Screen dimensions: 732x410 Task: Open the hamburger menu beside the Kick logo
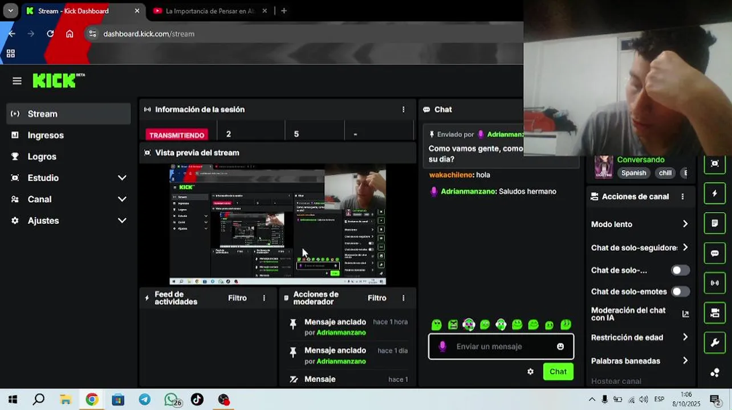coord(17,81)
